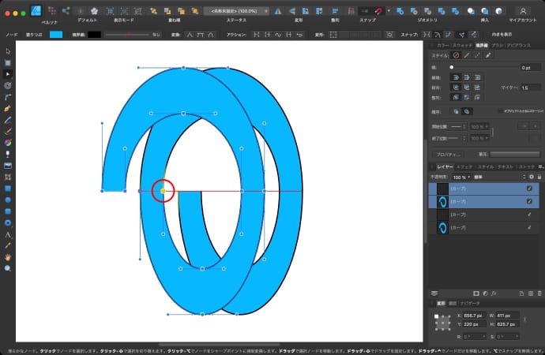Open the snapping options dropdown arrow

tap(389, 10)
